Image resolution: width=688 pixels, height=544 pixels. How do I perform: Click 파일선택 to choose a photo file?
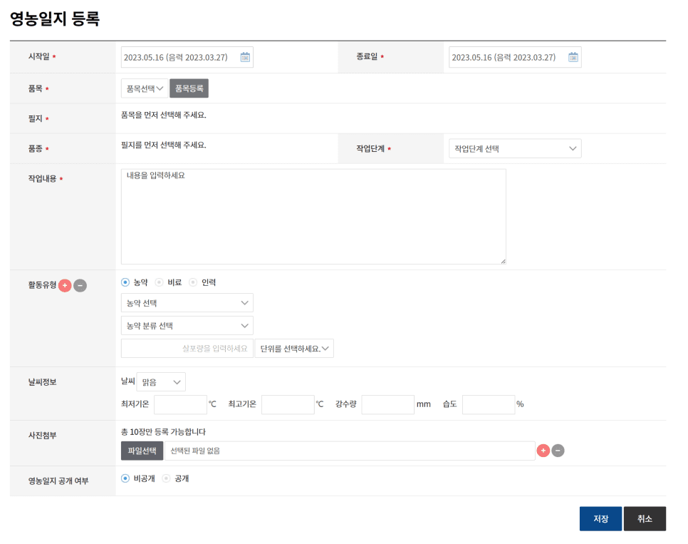142,450
